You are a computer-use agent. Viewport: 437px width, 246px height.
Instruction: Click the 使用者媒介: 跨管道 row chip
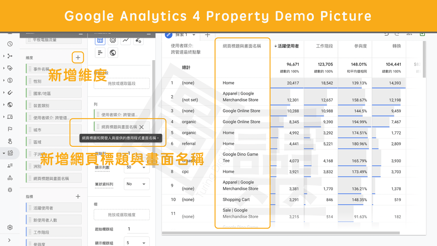[x=122, y=114]
